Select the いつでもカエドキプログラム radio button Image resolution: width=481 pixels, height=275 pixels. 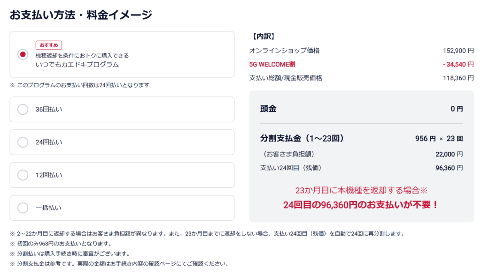point(23,54)
